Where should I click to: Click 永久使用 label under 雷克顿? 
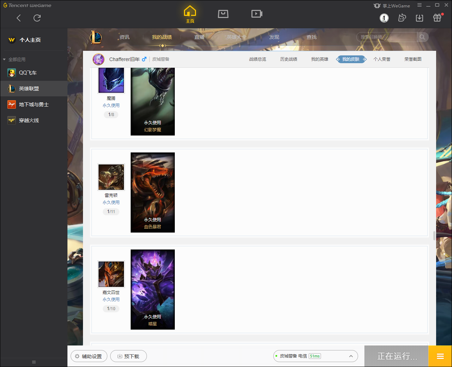tap(111, 203)
